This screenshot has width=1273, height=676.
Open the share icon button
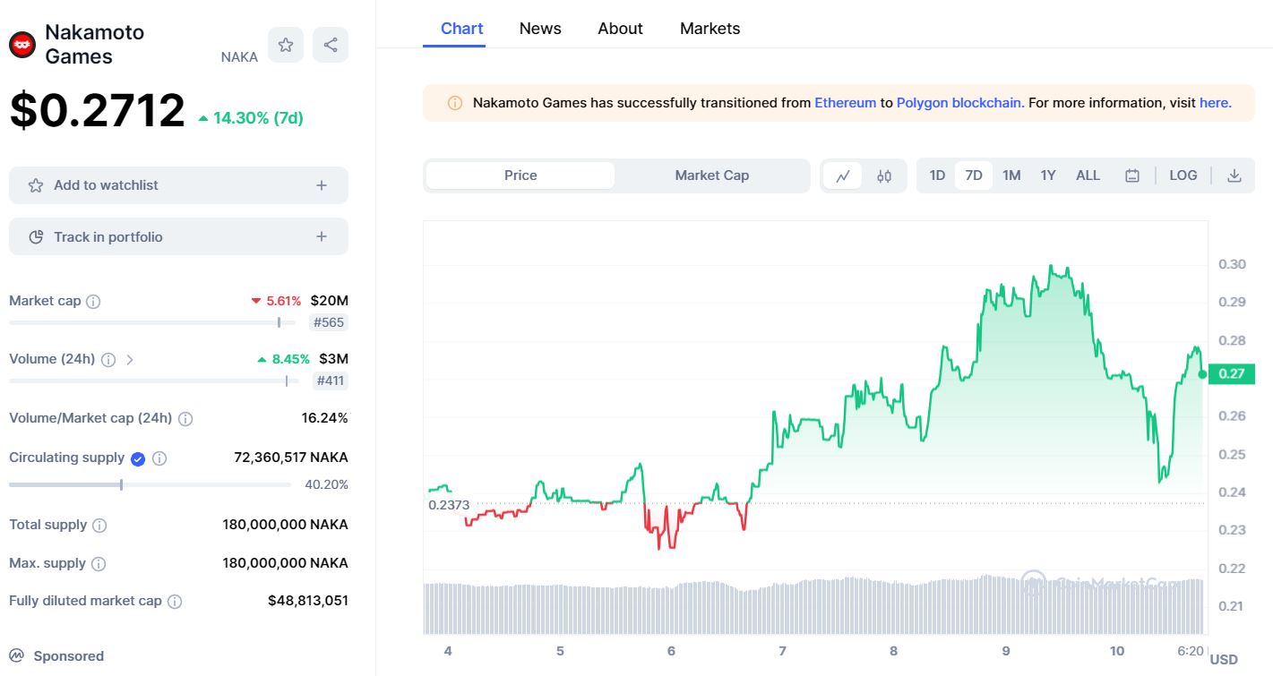331,45
